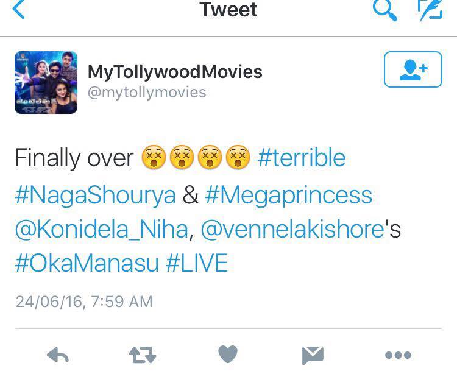457x374 pixels.
Task: Compose a new tweet with quill icon
Action: point(430,10)
